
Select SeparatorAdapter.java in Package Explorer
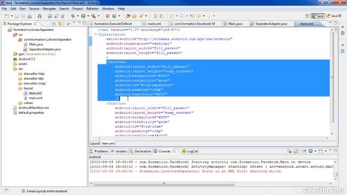pyautogui.click(x=44, y=49)
